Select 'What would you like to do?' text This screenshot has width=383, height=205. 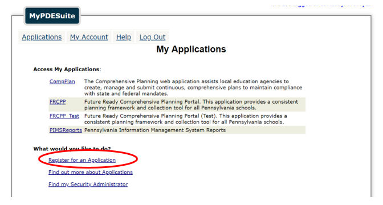pos(72,149)
